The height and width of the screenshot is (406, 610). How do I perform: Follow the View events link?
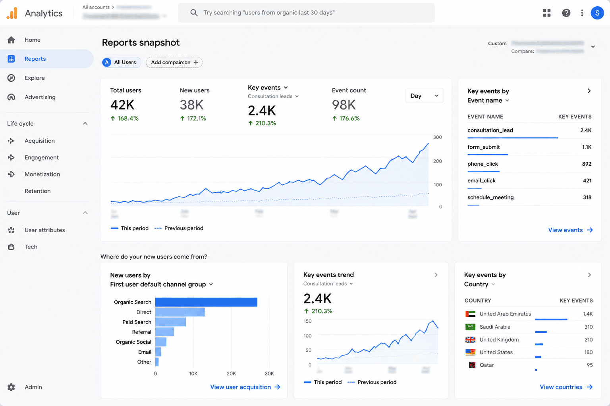(x=570, y=230)
